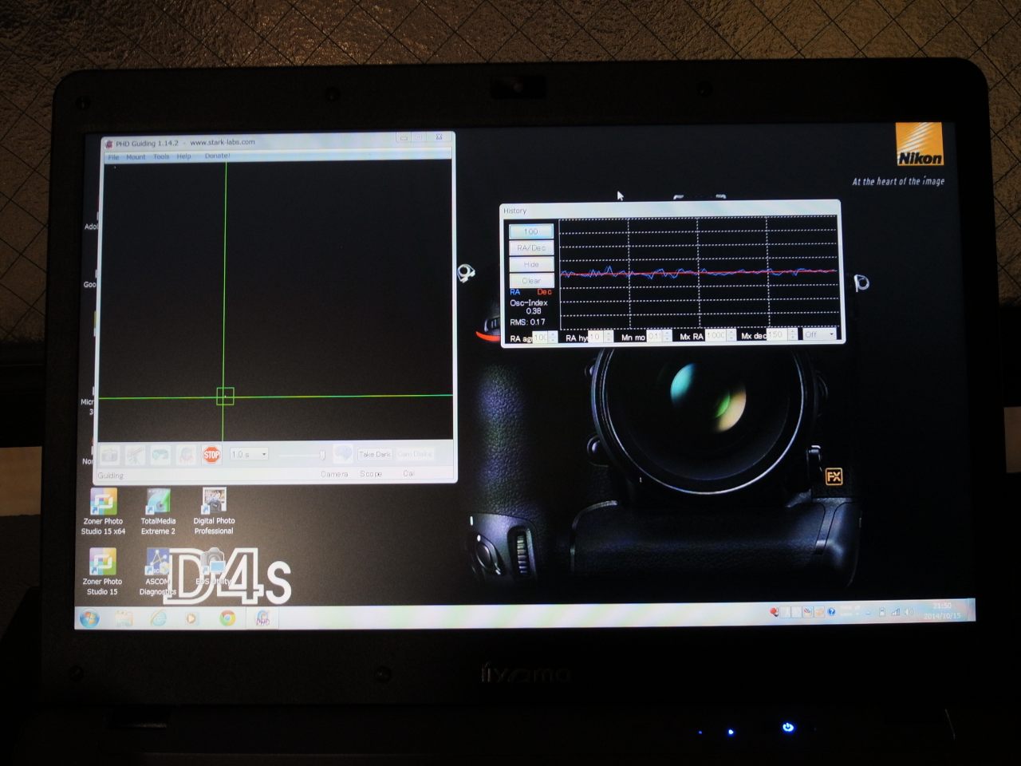Image resolution: width=1021 pixels, height=766 pixels.
Task: Click the Take Dark button
Action: click(x=375, y=454)
